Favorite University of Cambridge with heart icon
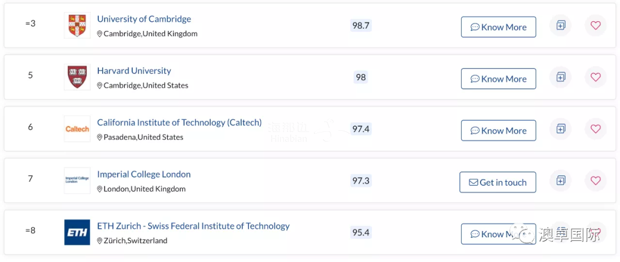This screenshot has height=262, width=620. pos(595,26)
